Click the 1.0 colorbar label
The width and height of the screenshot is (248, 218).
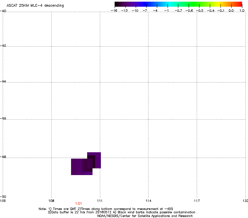tap(242, 11)
